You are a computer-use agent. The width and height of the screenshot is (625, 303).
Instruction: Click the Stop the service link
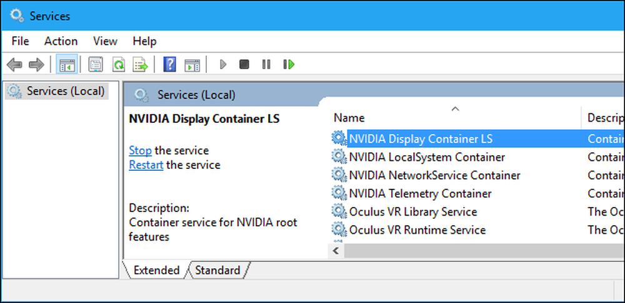[x=140, y=150]
